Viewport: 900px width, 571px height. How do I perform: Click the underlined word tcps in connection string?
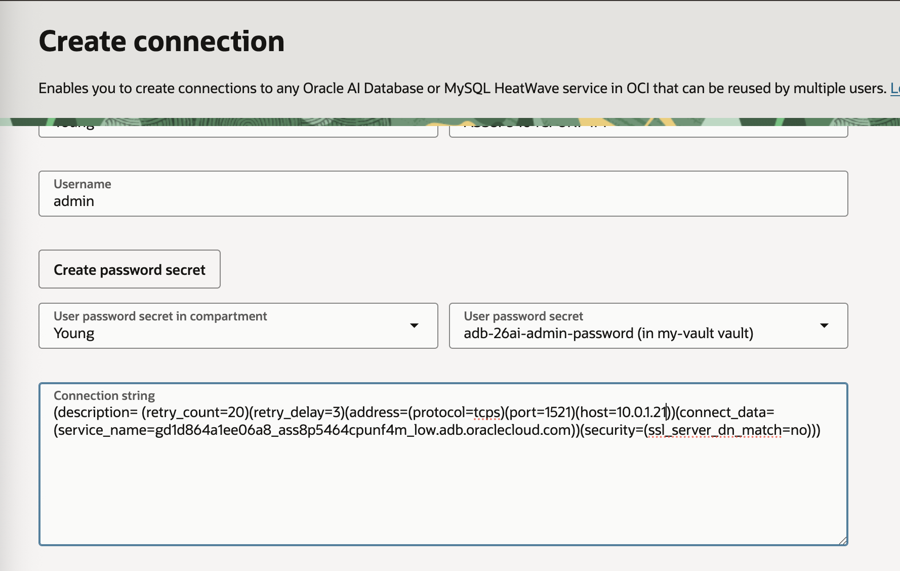pyautogui.click(x=487, y=412)
